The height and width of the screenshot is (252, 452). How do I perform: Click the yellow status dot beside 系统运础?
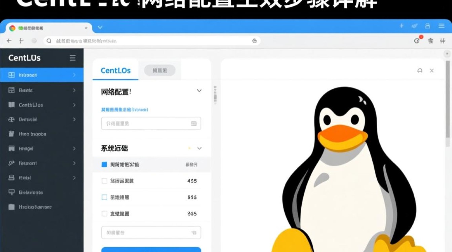pos(189,148)
